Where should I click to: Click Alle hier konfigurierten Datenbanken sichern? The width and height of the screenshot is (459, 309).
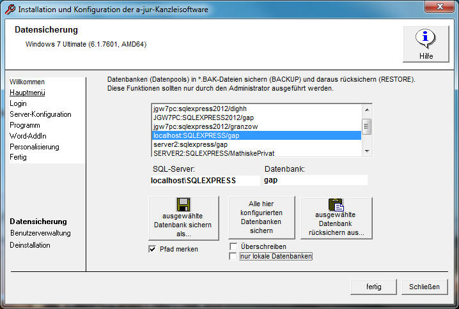tap(261, 218)
